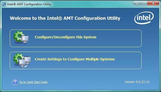161x92 pixels.
Task: Click the Intel logo
Action: [144, 18]
